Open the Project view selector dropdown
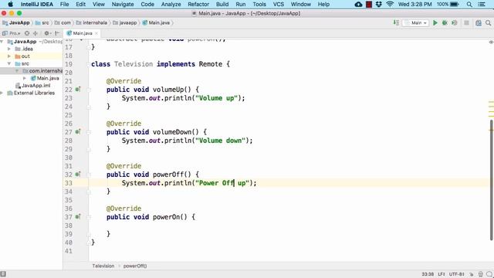Image resolution: width=494 pixels, height=278 pixels. (12, 33)
